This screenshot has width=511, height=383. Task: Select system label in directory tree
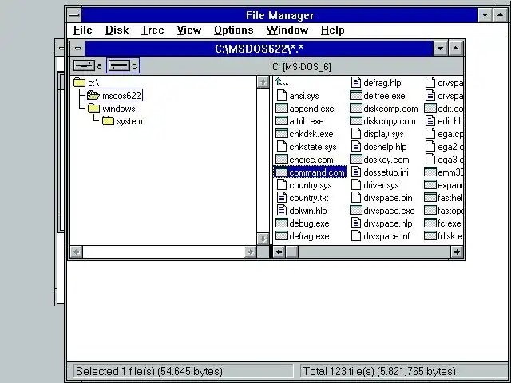click(129, 121)
